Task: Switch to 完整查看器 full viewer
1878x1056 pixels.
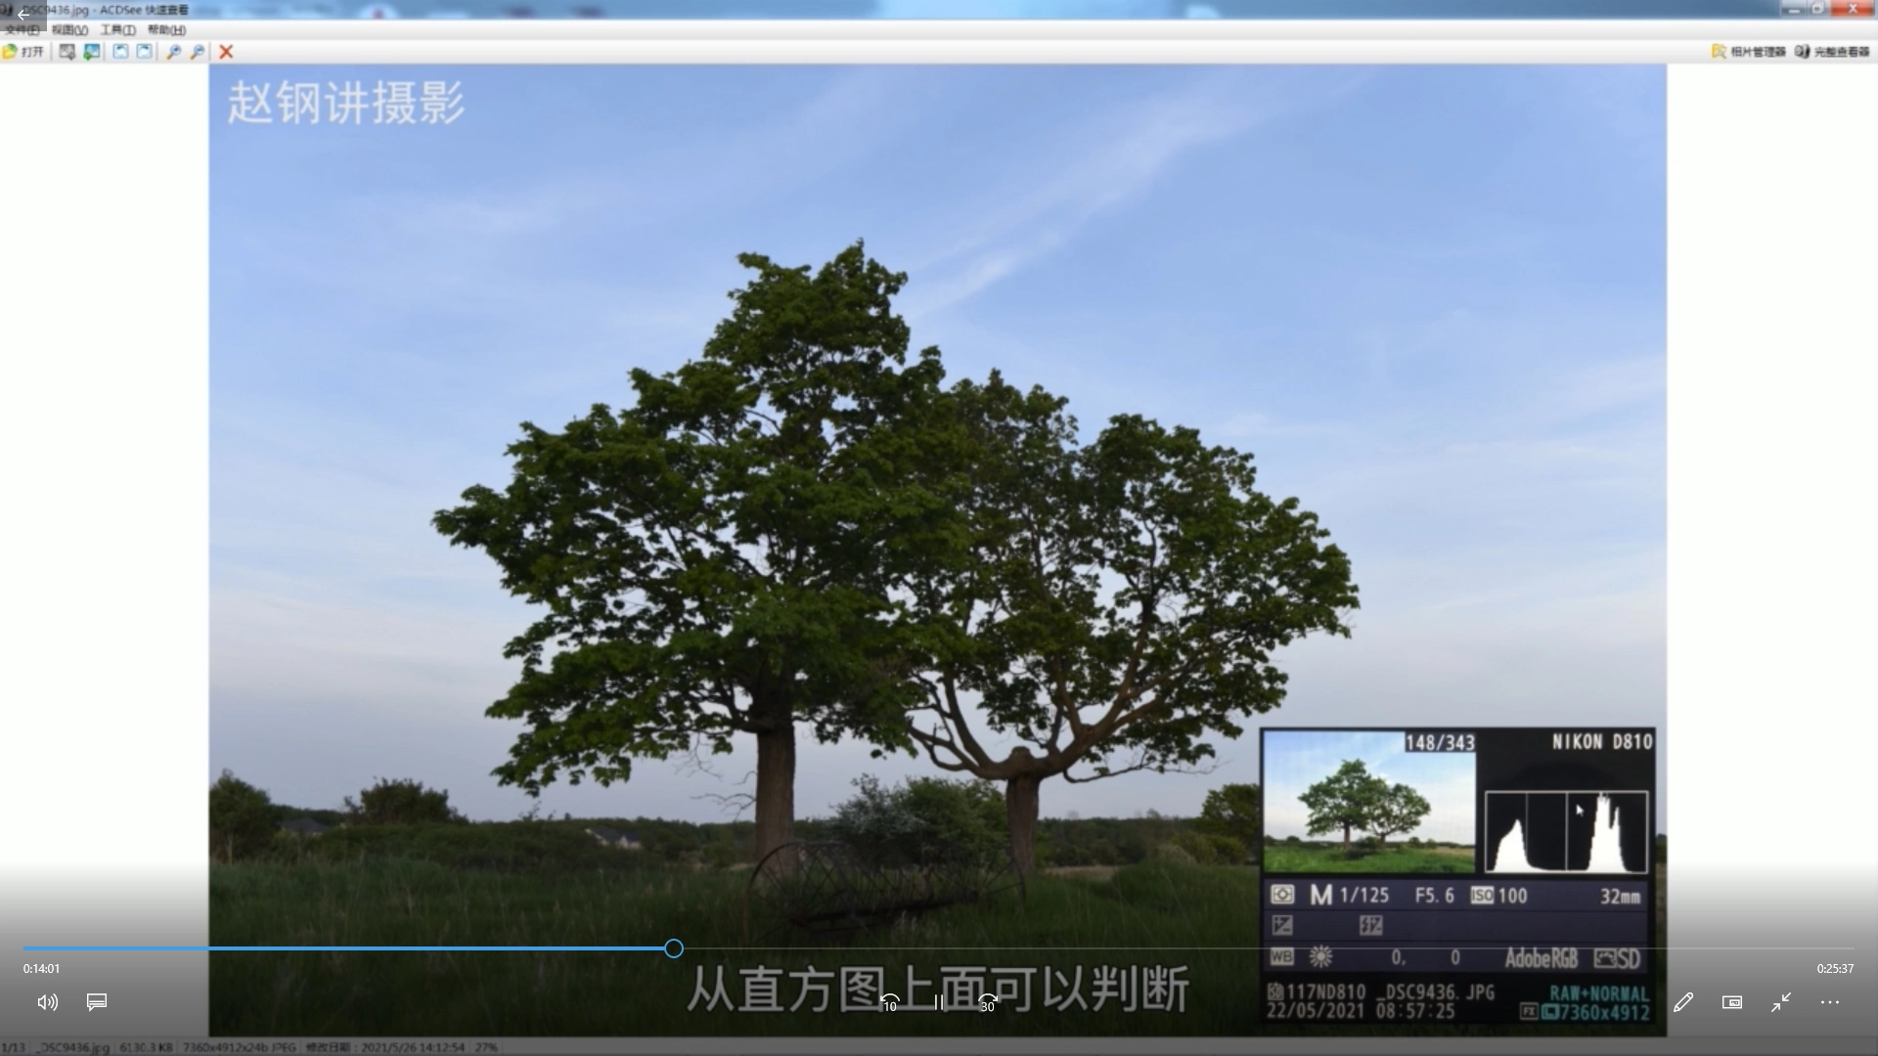Action: [1833, 52]
